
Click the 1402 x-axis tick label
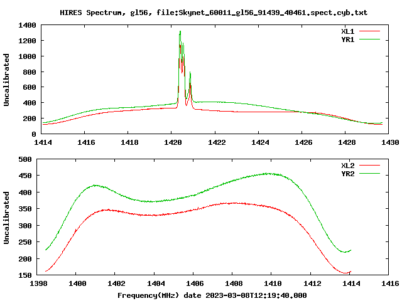(116, 283)
